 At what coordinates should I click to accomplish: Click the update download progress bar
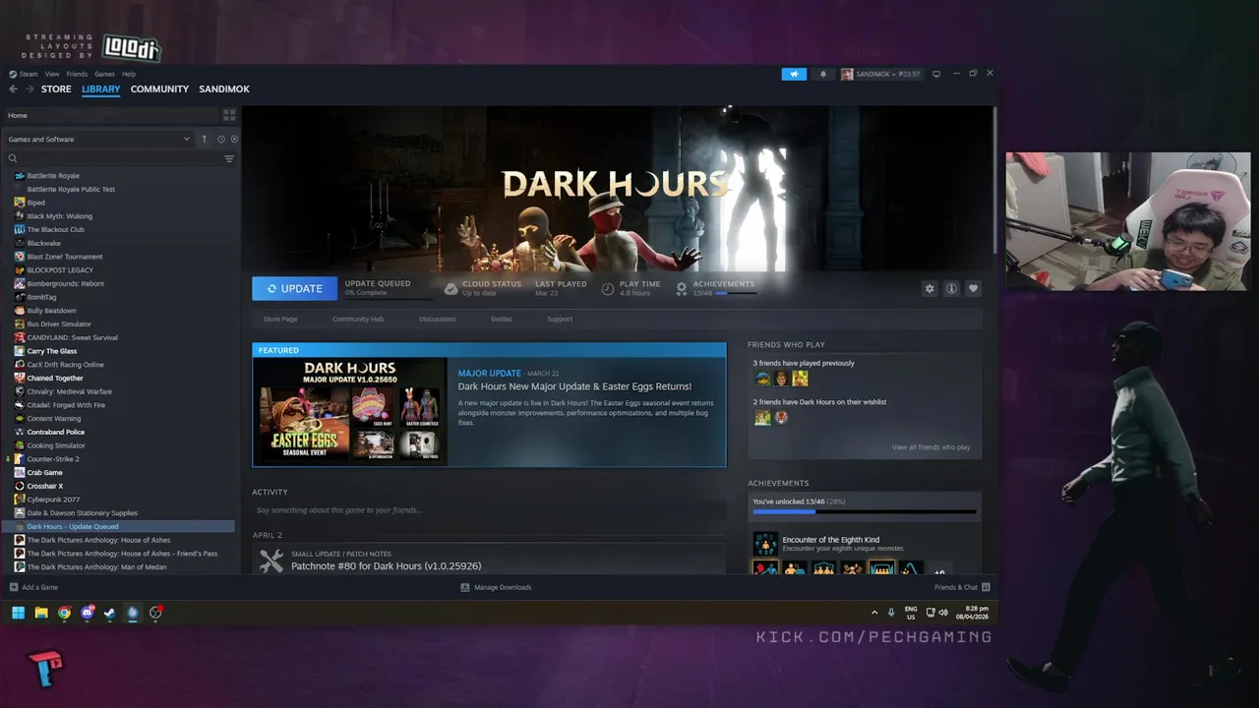click(389, 297)
